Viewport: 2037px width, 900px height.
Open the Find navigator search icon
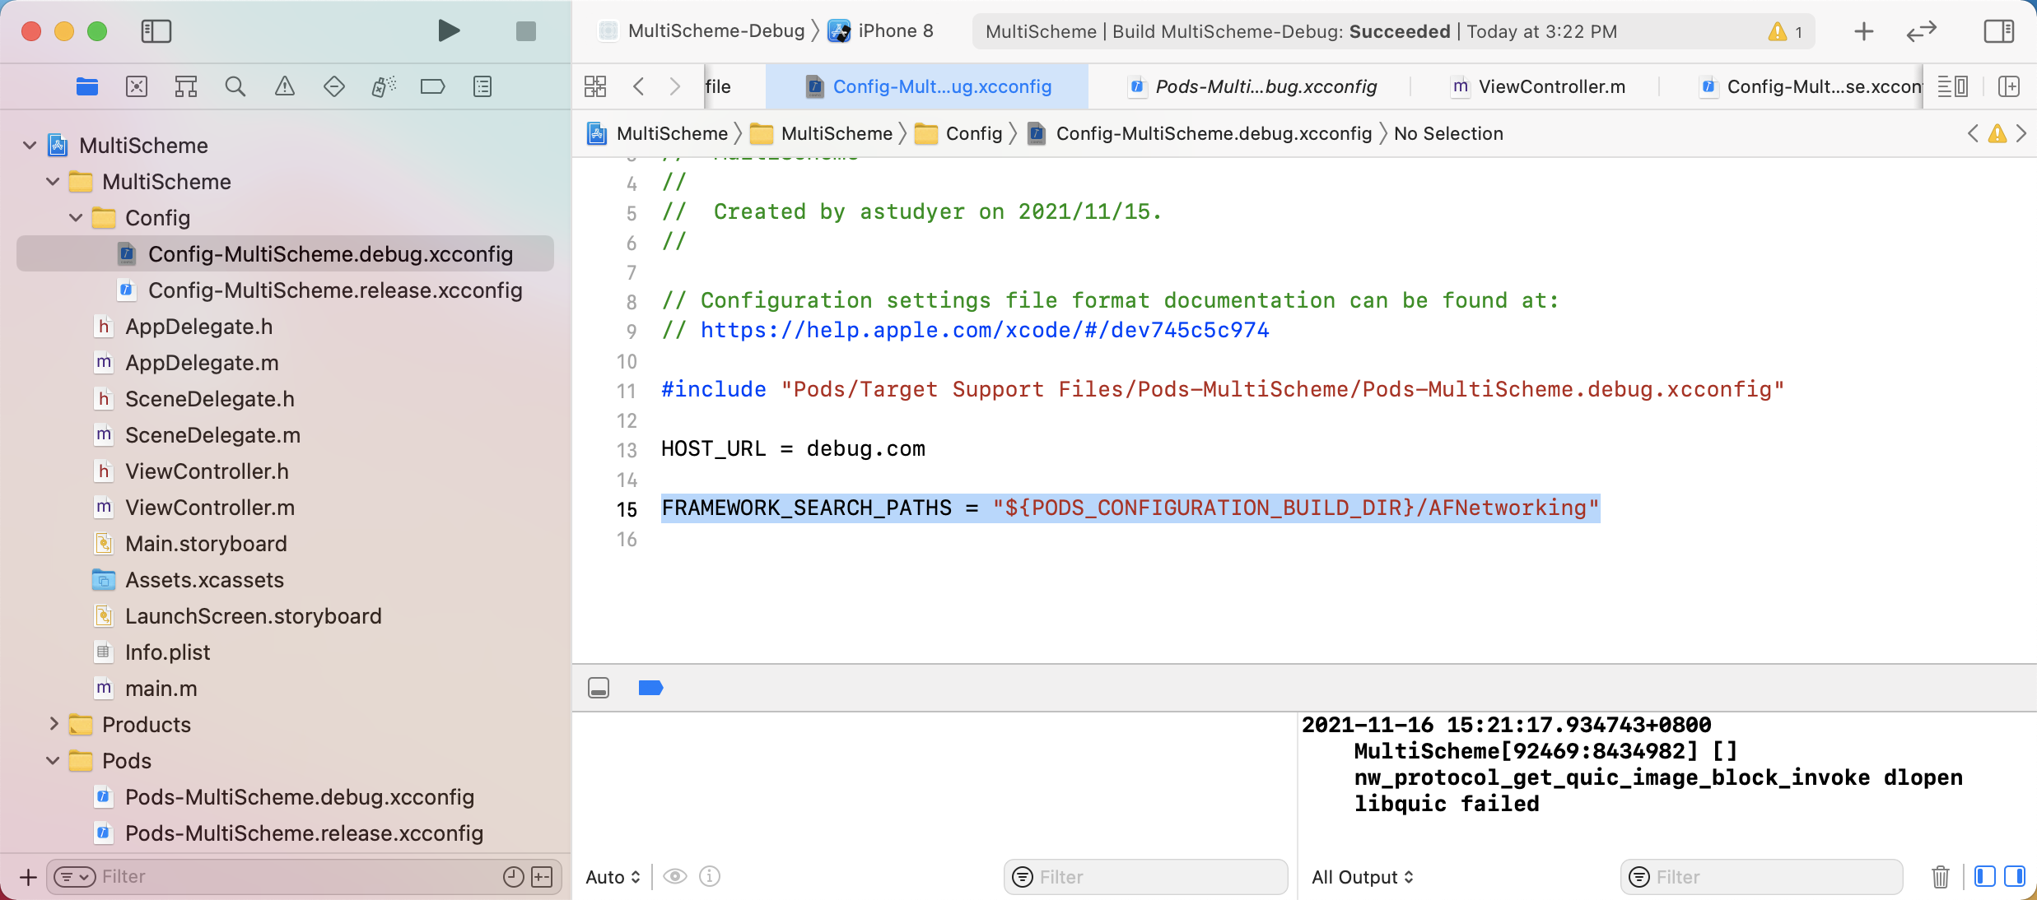point(235,86)
